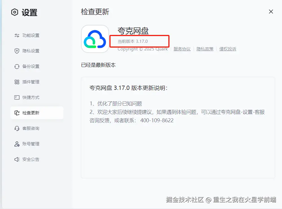
Task: Click the 检查更新 page title
Action: 95,12
